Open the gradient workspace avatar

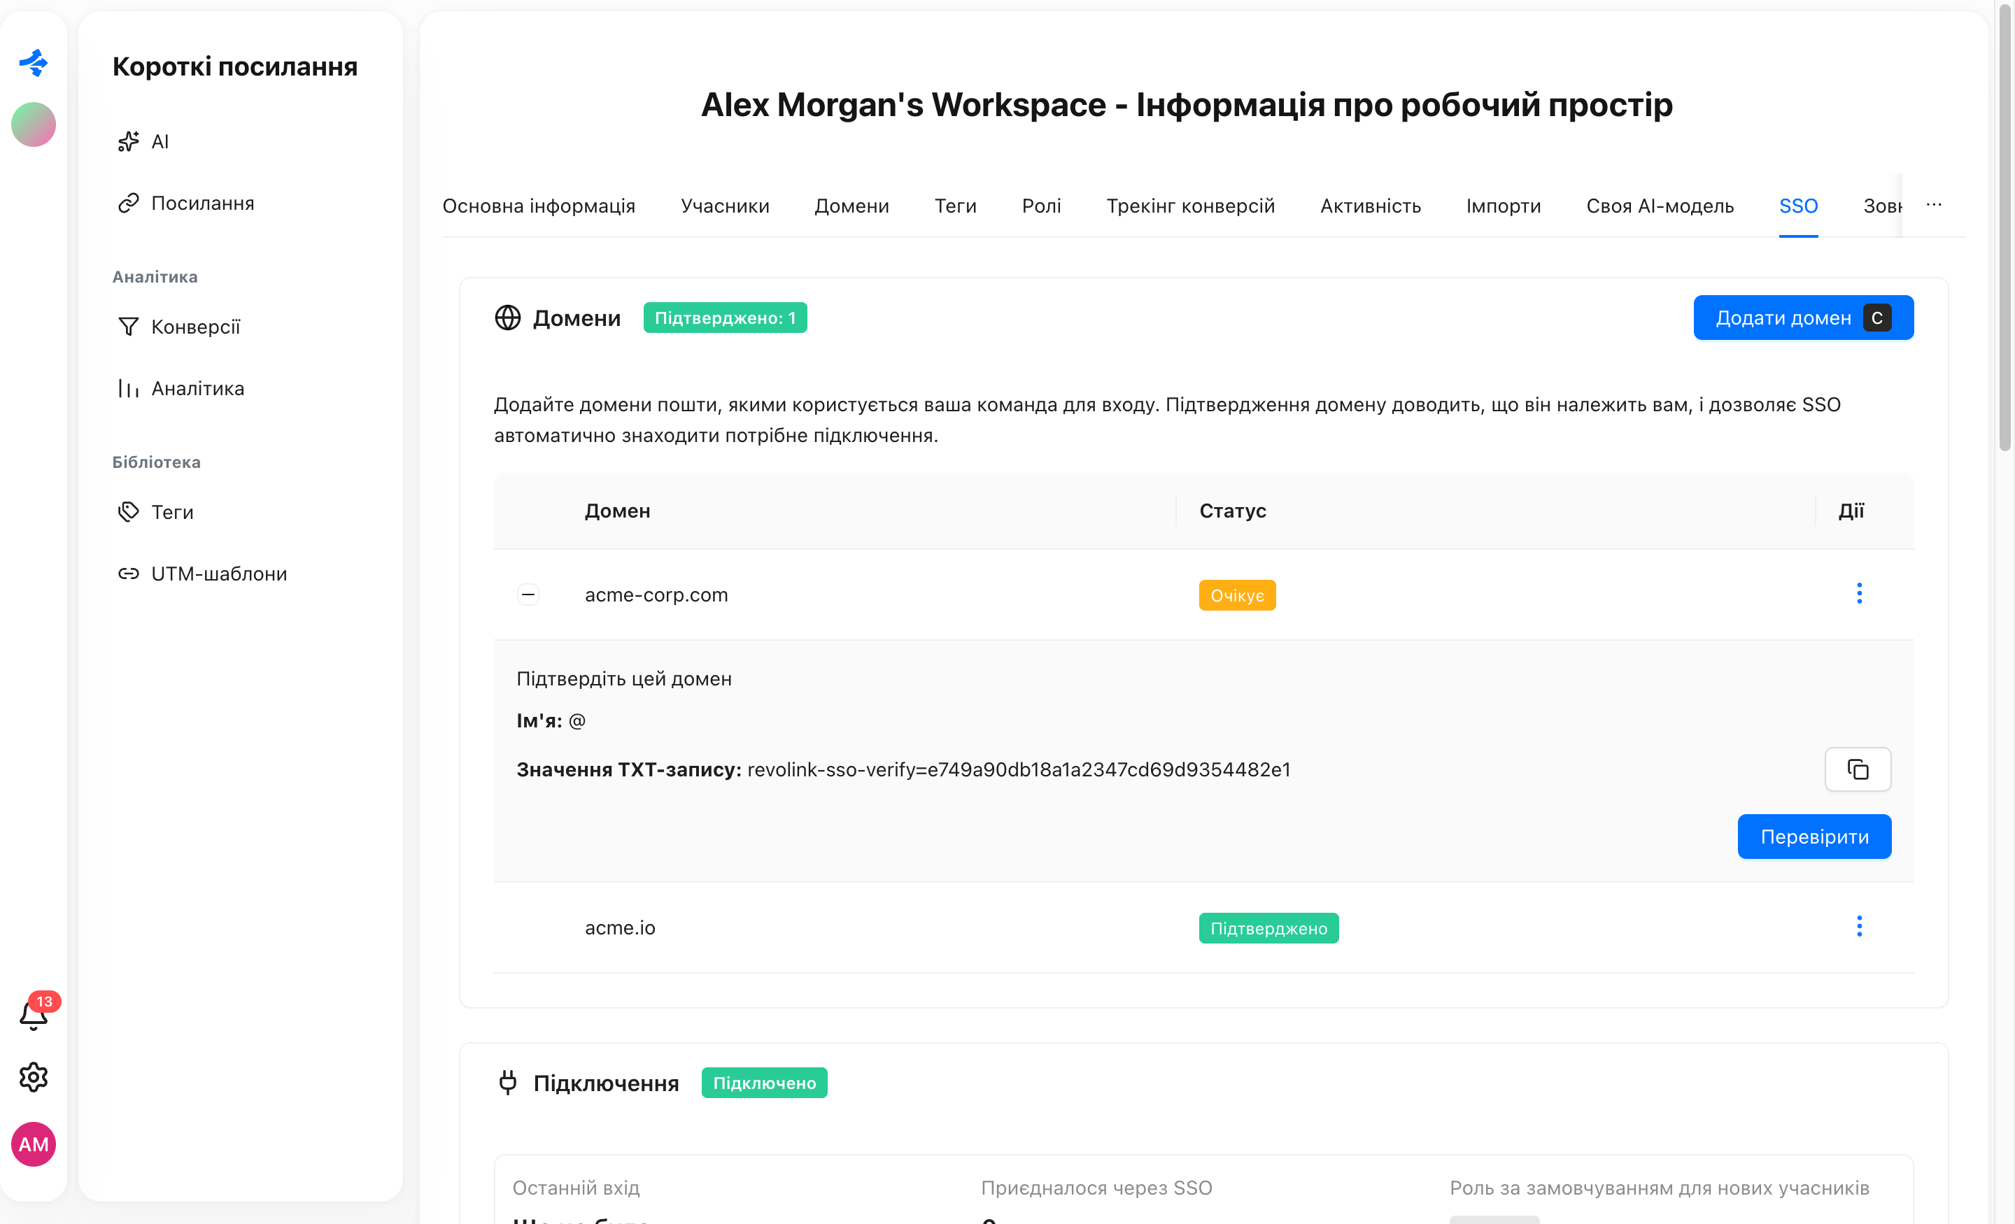pos(34,124)
